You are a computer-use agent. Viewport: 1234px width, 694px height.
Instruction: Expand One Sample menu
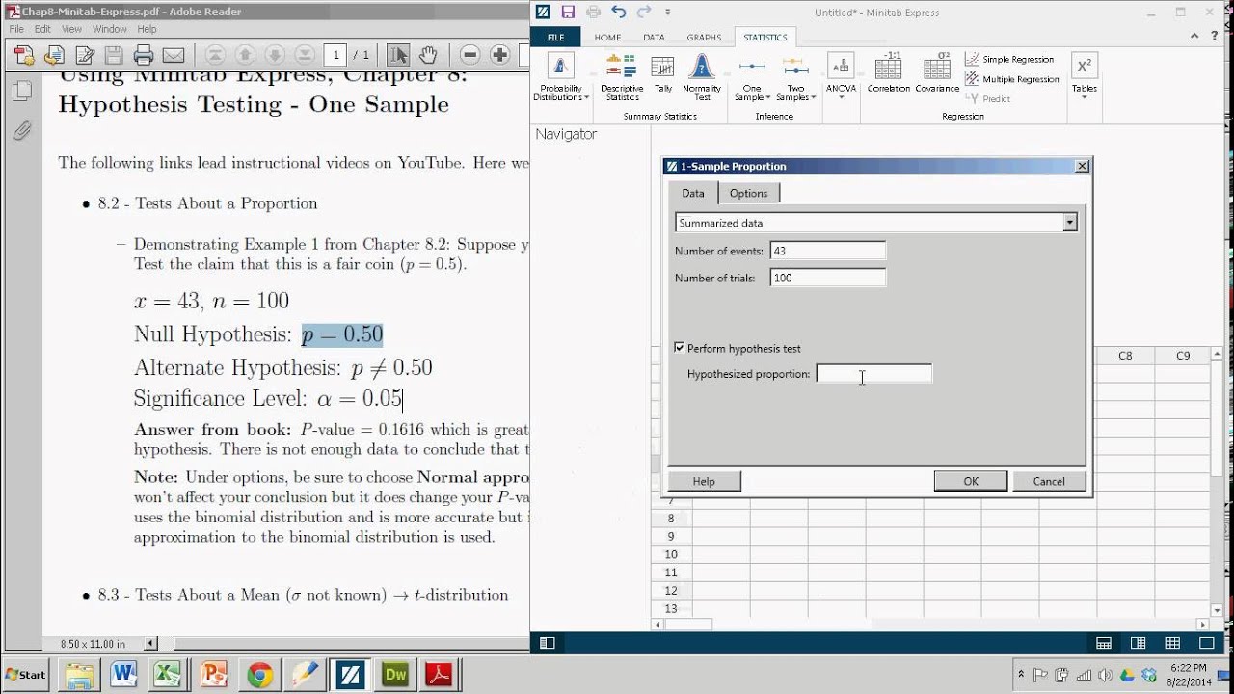tap(752, 77)
